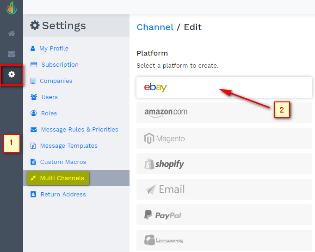This screenshot has width=315, height=252.
Task: Select Multi Channels in settings
Action: pos(62,178)
